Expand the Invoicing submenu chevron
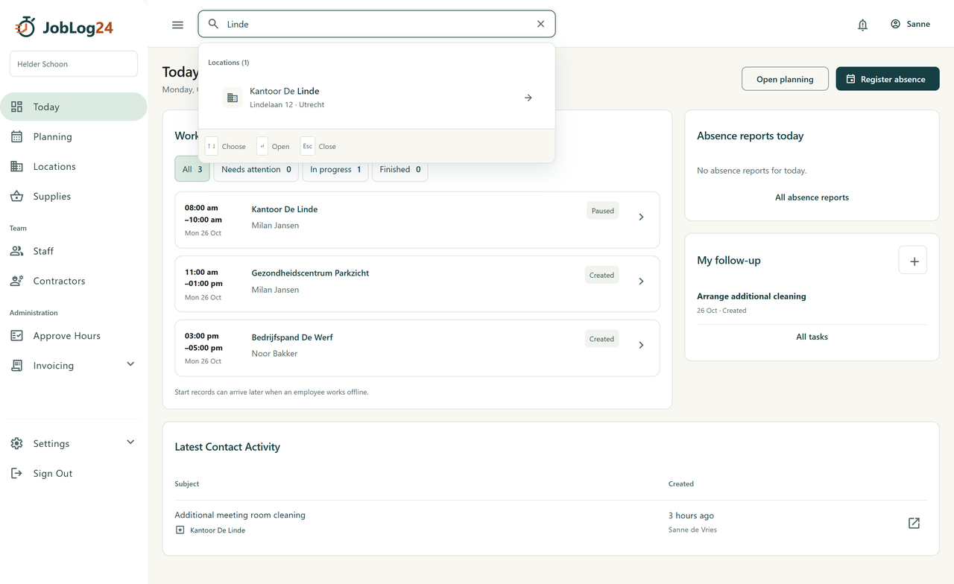This screenshot has height=584, width=954. 130,364
